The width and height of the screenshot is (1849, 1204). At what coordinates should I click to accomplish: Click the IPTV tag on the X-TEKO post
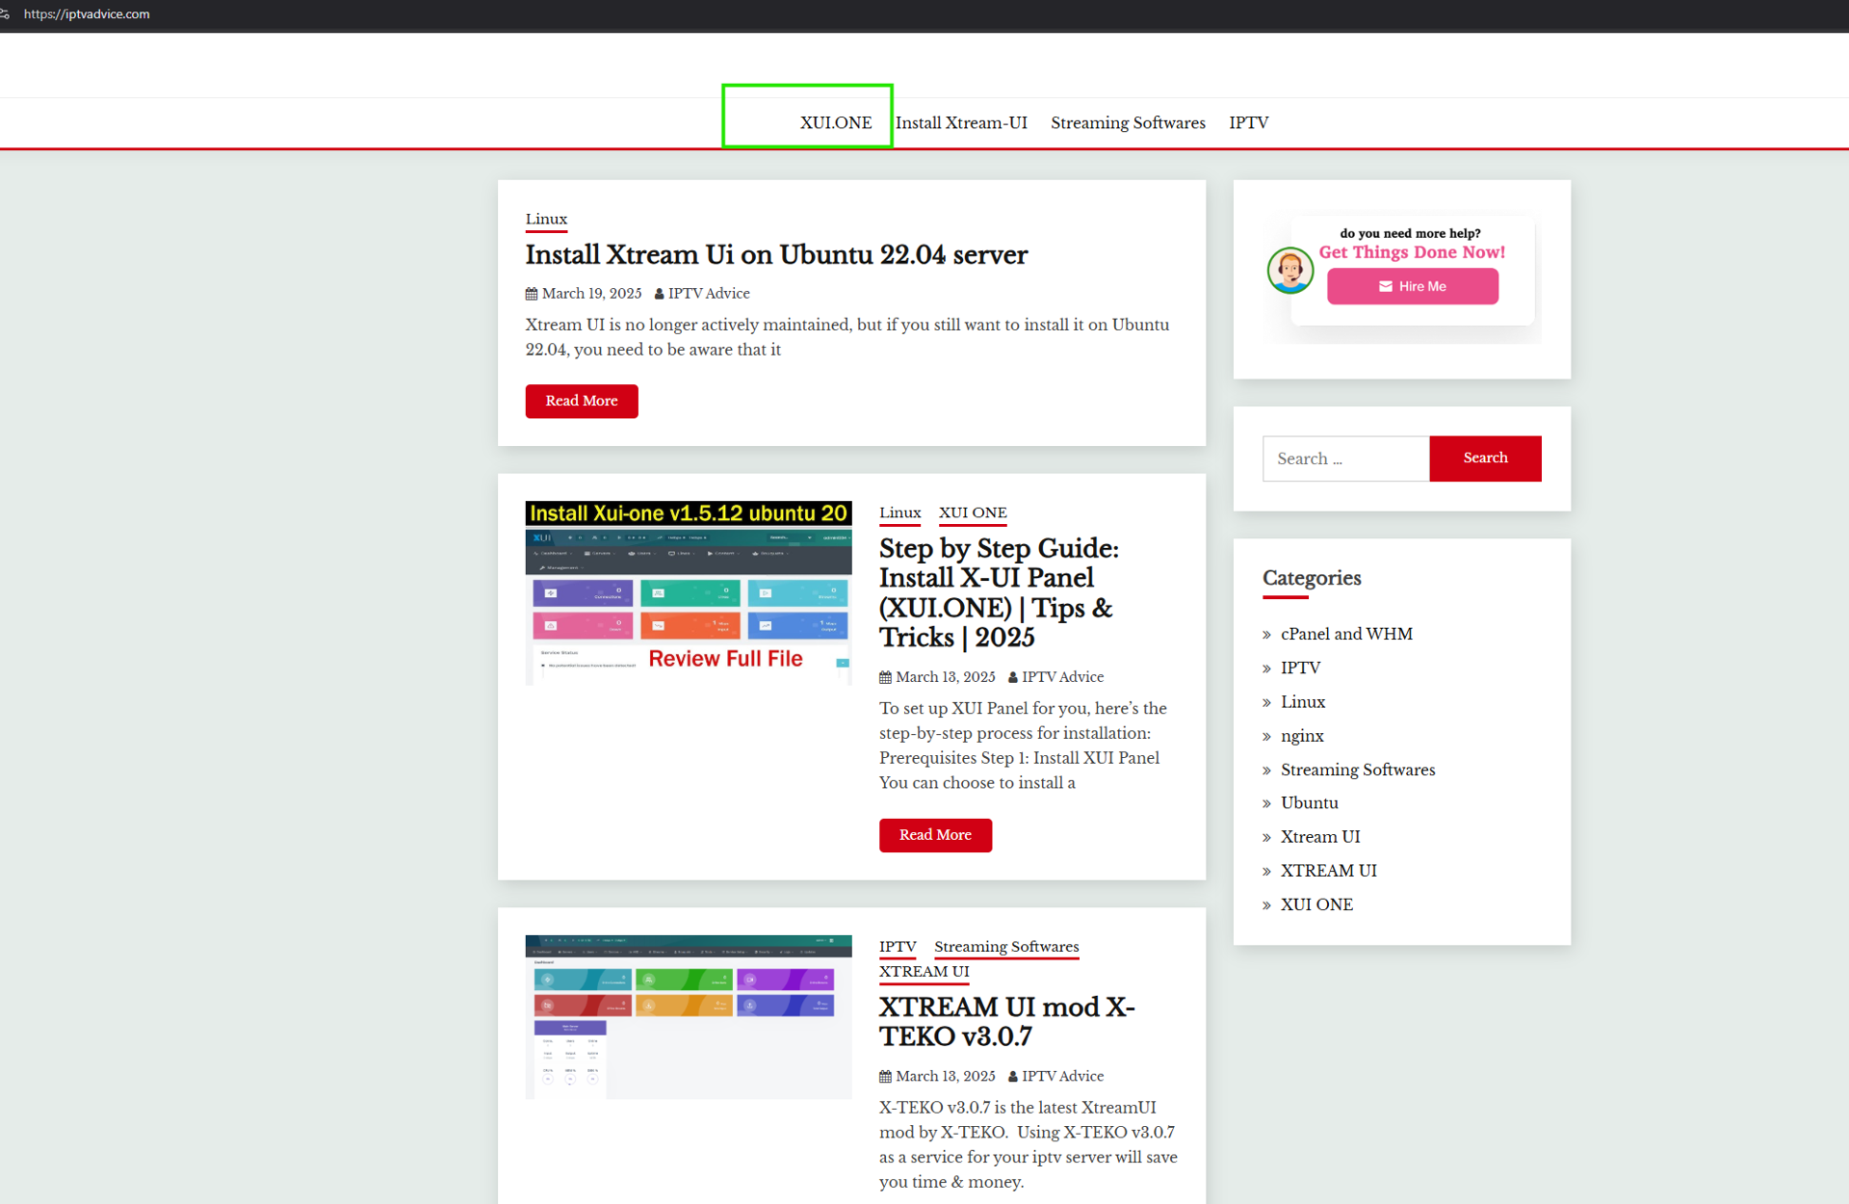(898, 947)
